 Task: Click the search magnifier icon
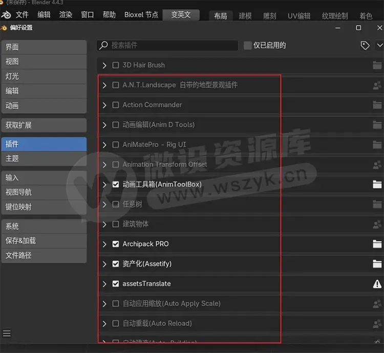(x=103, y=45)
